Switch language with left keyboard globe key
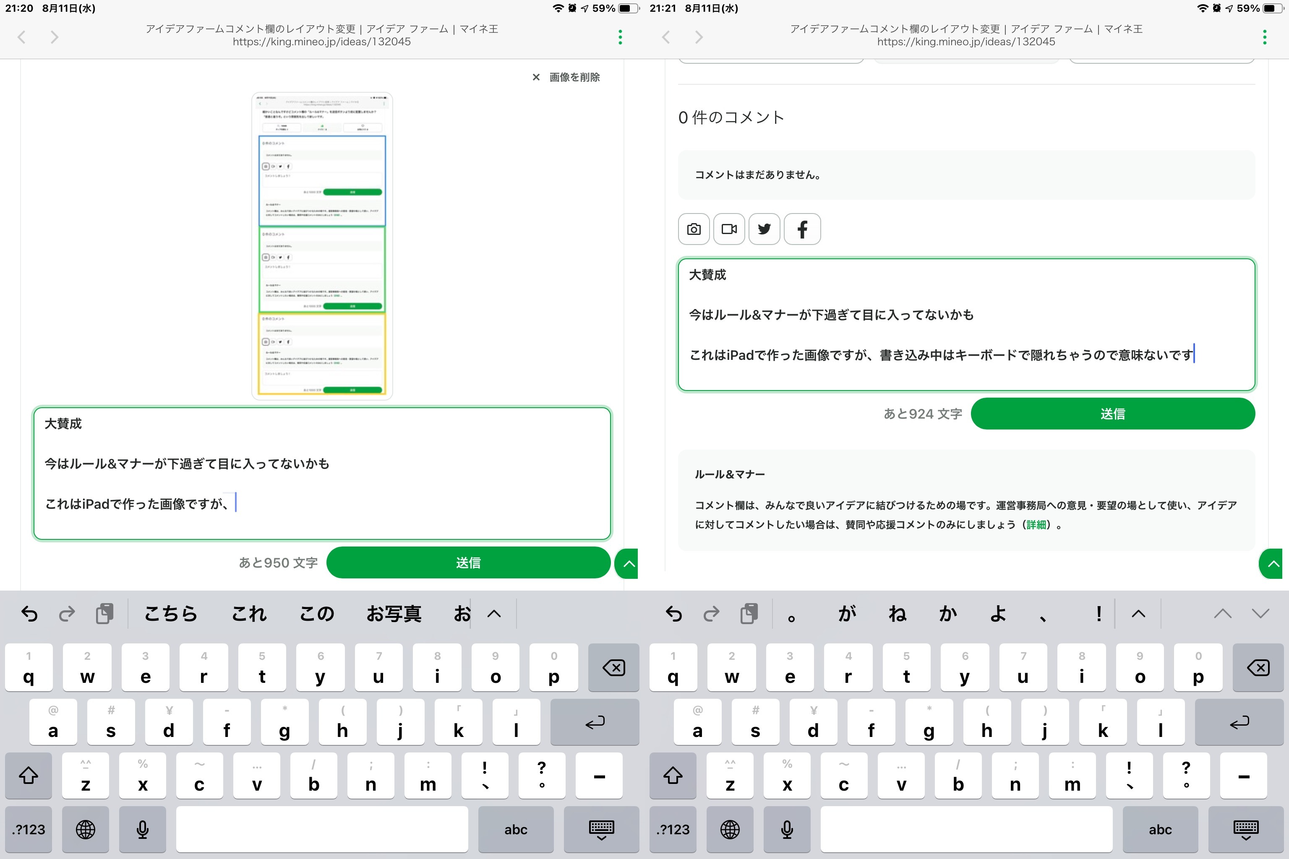1289x859 pixels. 86,829
